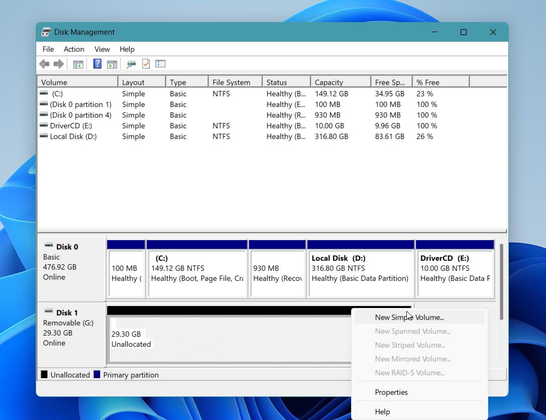
Task: Click the checkmark properties toolbar icon
Action: coord(146,64)
